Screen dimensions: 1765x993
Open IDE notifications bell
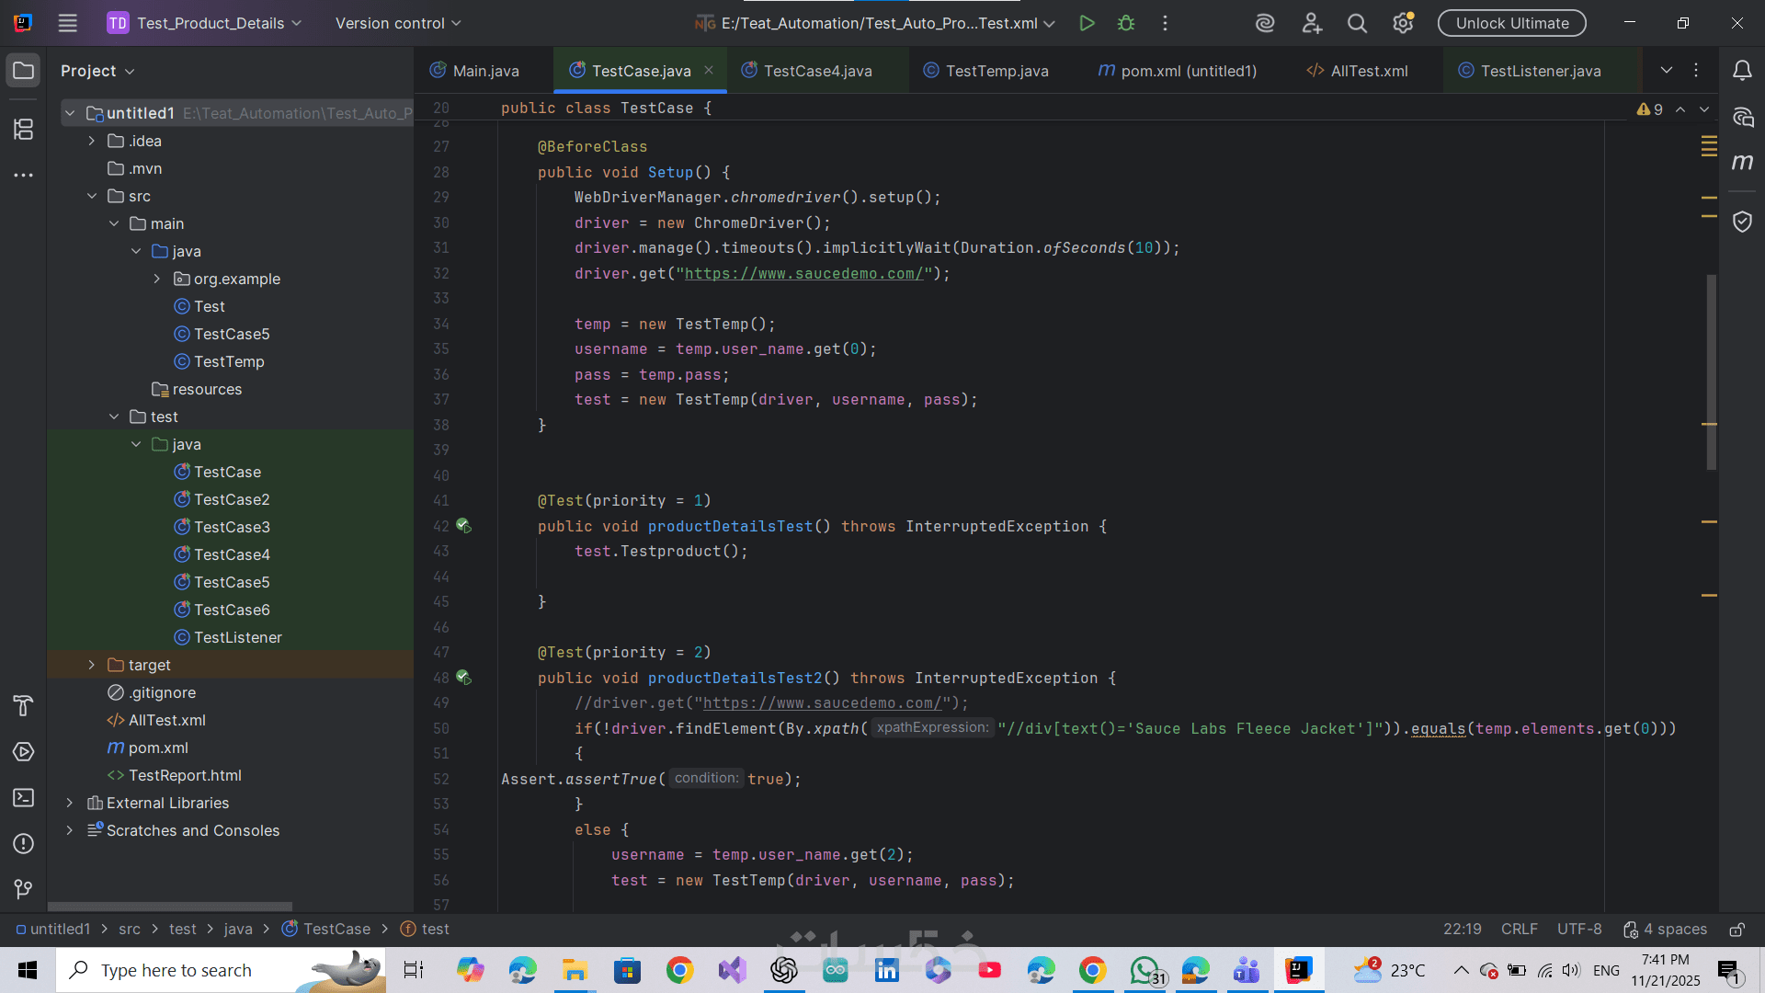(1742, 71)
